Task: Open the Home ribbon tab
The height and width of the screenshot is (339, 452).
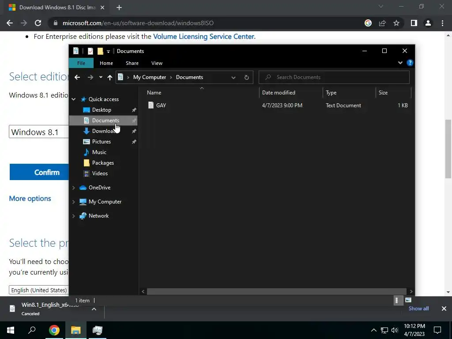Action: click(x=106, y=63)
